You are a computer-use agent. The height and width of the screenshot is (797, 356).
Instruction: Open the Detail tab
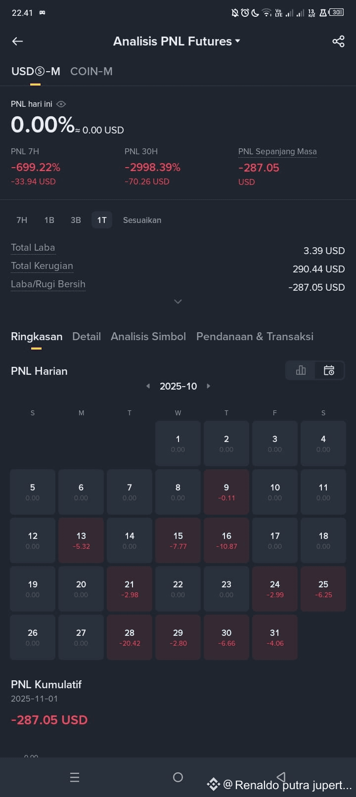click(x=87, y=337)
